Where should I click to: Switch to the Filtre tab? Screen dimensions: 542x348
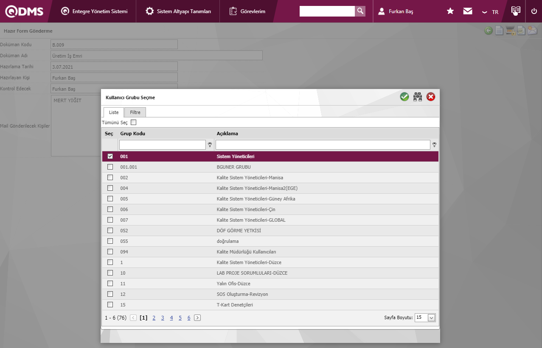(135, 112)
